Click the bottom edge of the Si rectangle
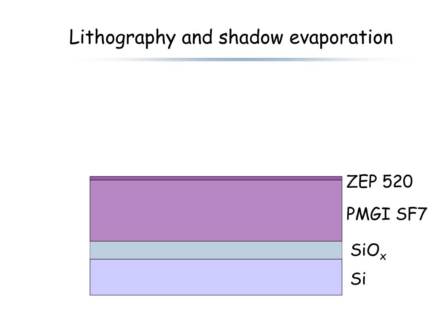 click(216, 295)
